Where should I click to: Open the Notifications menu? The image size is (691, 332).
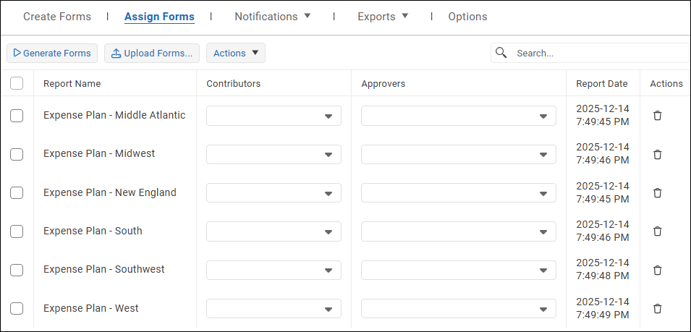click(272, 17)
